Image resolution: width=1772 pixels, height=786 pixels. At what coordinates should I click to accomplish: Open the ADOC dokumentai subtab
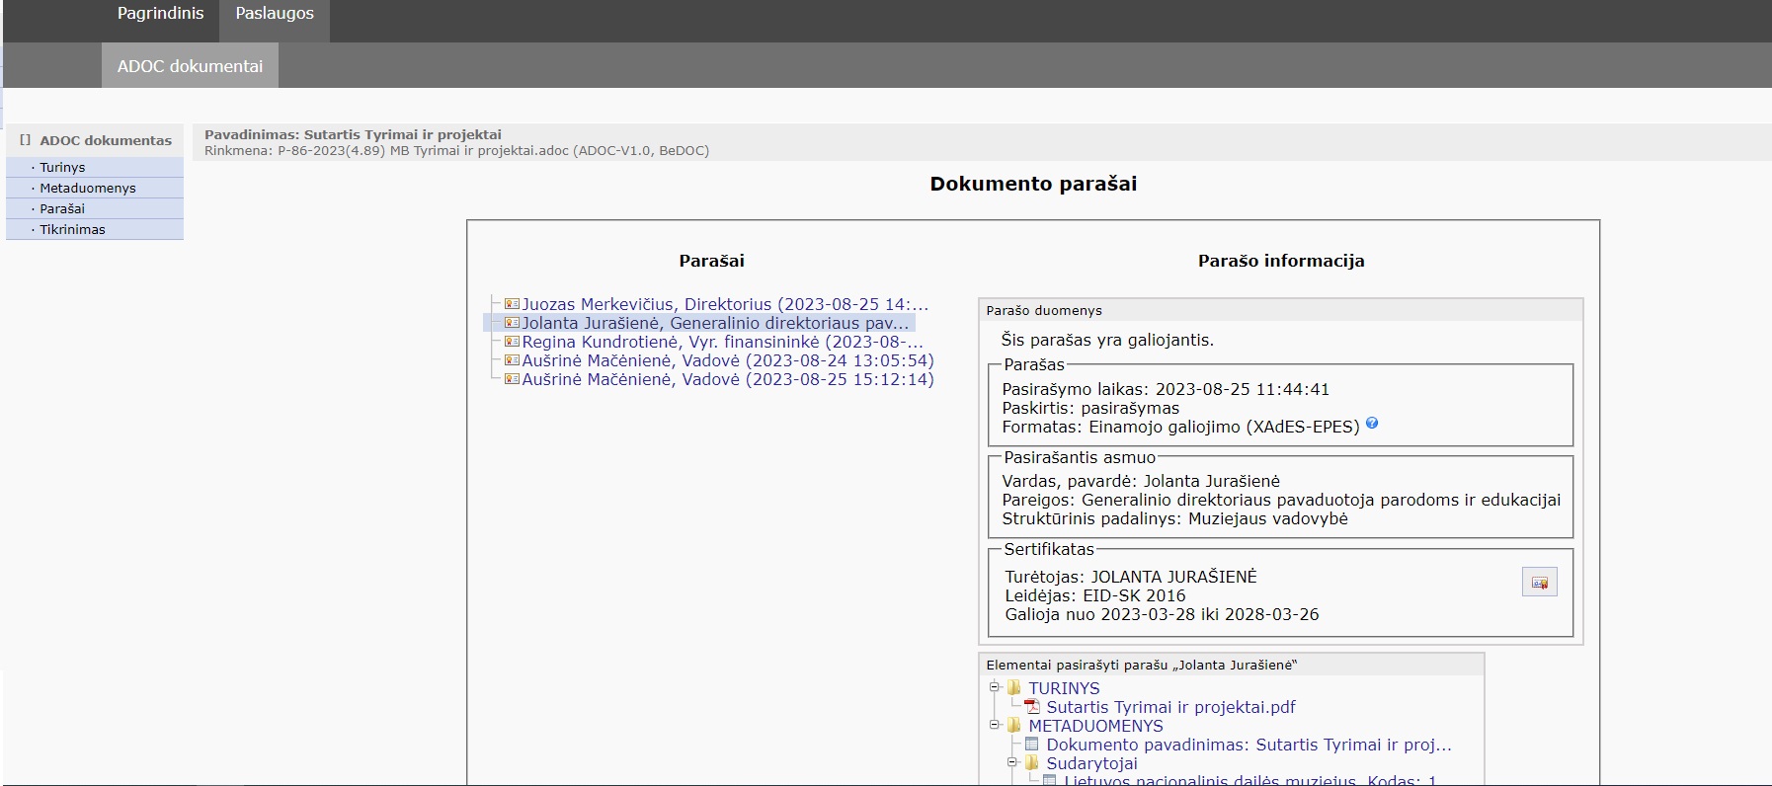190,66
